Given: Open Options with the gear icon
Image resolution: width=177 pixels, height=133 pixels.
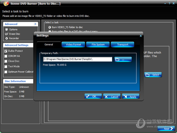Looking at the screenshot, I should 6,29.
